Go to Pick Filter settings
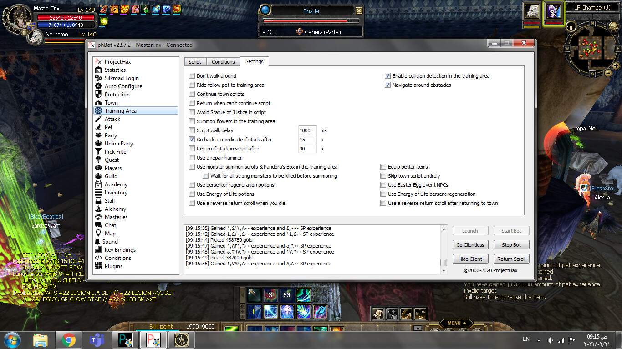The width and height of the screenshot is (622, 349). click(x=116, y=152)
